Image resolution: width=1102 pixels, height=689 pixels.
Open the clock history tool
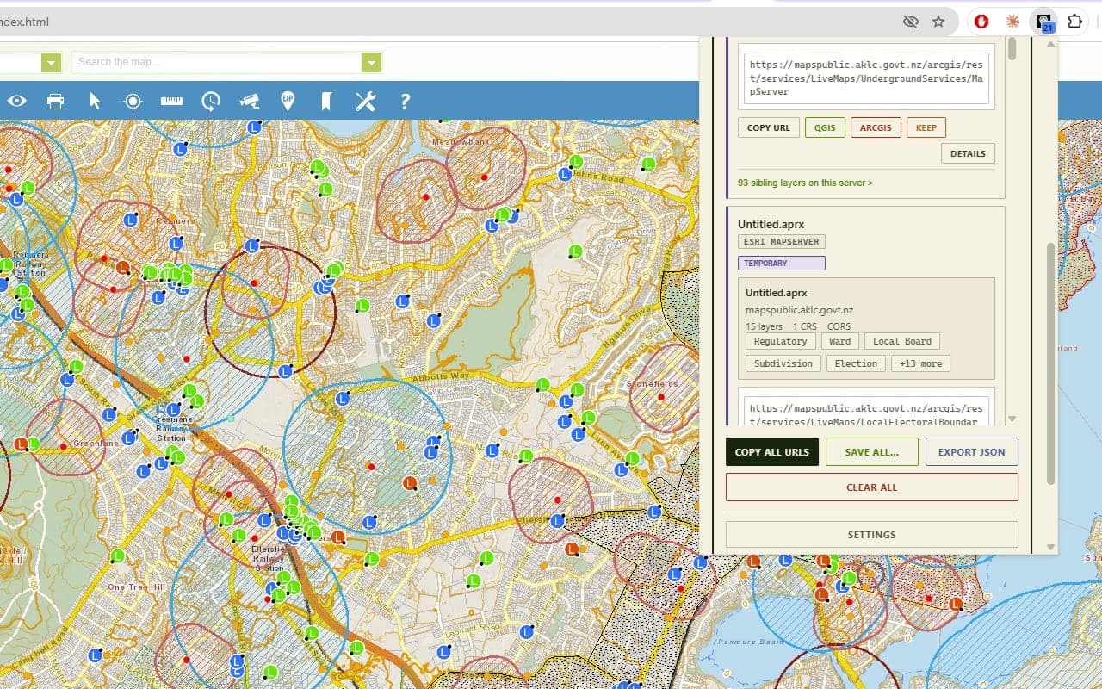pos(211,102)
